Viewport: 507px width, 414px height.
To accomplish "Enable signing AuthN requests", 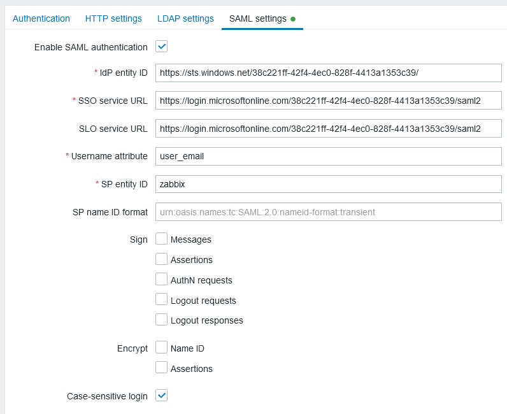I will [162, 280].
